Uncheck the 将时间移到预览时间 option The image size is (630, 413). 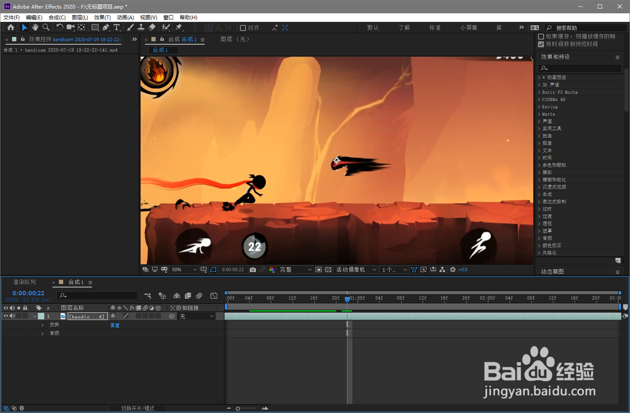pyautogui.click(x=541, y=44)
